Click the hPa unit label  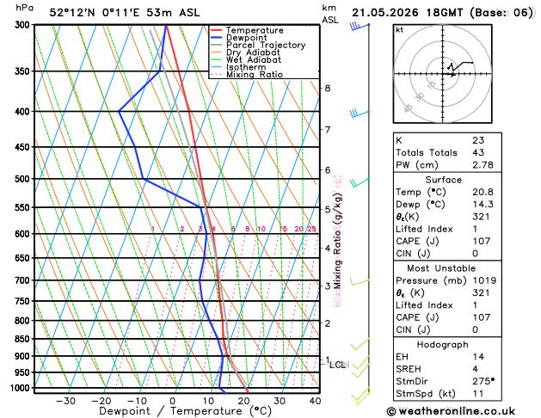tap(24, 8)
